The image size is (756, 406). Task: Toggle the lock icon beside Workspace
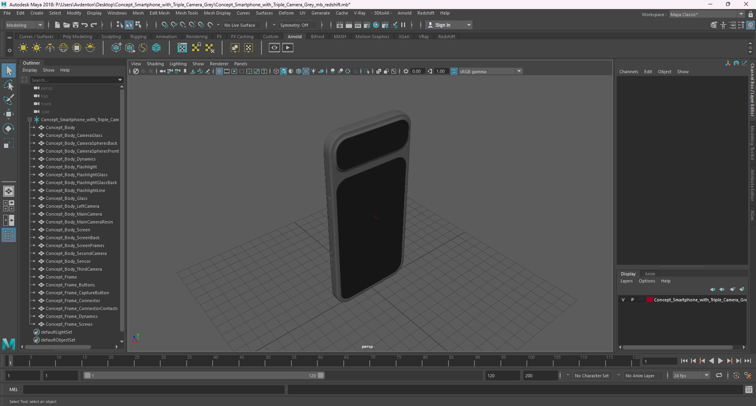pos(750,15)
